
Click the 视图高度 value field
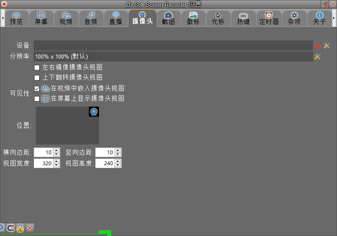pos(105,164)
